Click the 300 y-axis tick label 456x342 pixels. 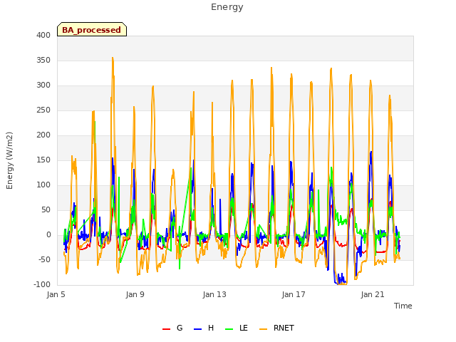click(x=43, y=85)
